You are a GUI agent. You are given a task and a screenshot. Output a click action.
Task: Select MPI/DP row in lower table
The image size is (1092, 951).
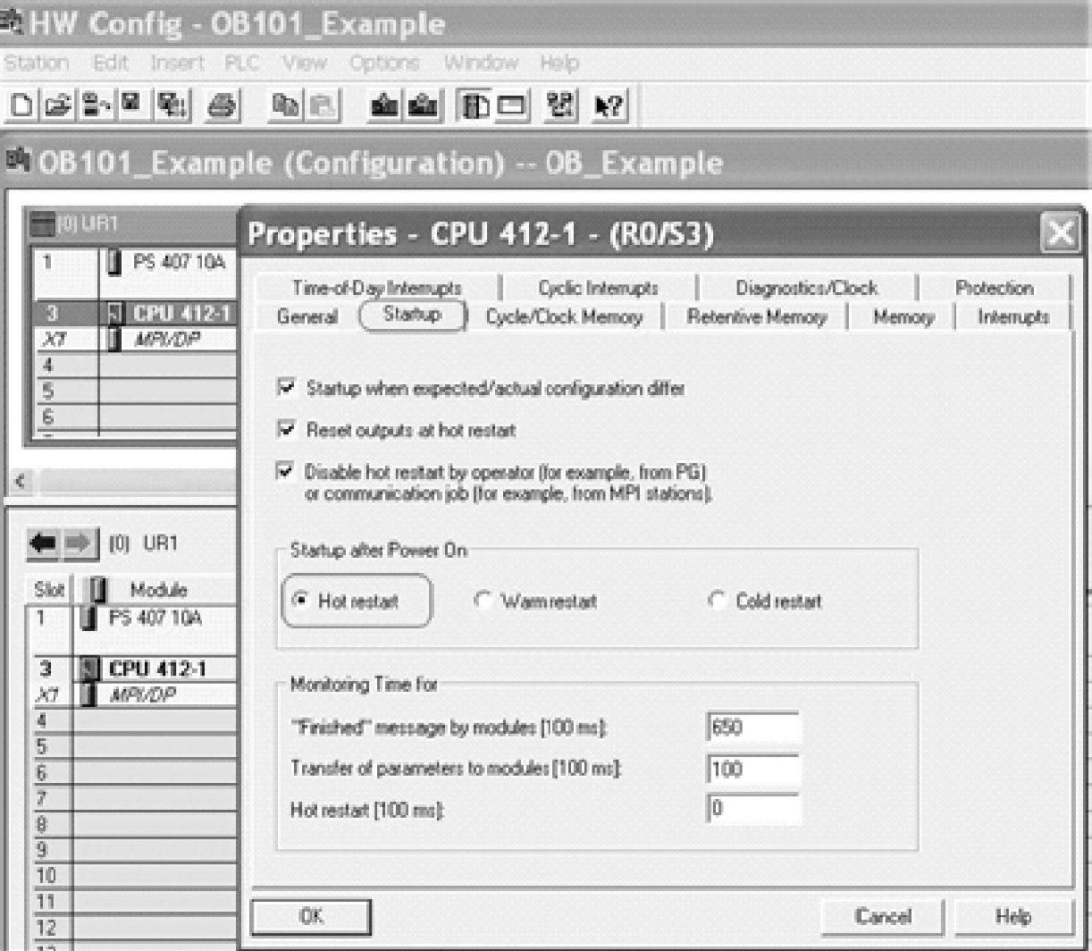(x=134, y=694)
